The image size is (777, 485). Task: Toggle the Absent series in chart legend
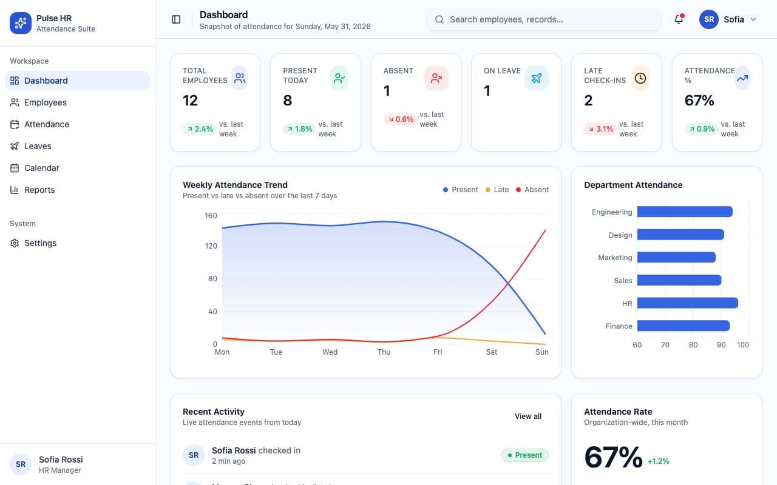(x=532, y=190)
